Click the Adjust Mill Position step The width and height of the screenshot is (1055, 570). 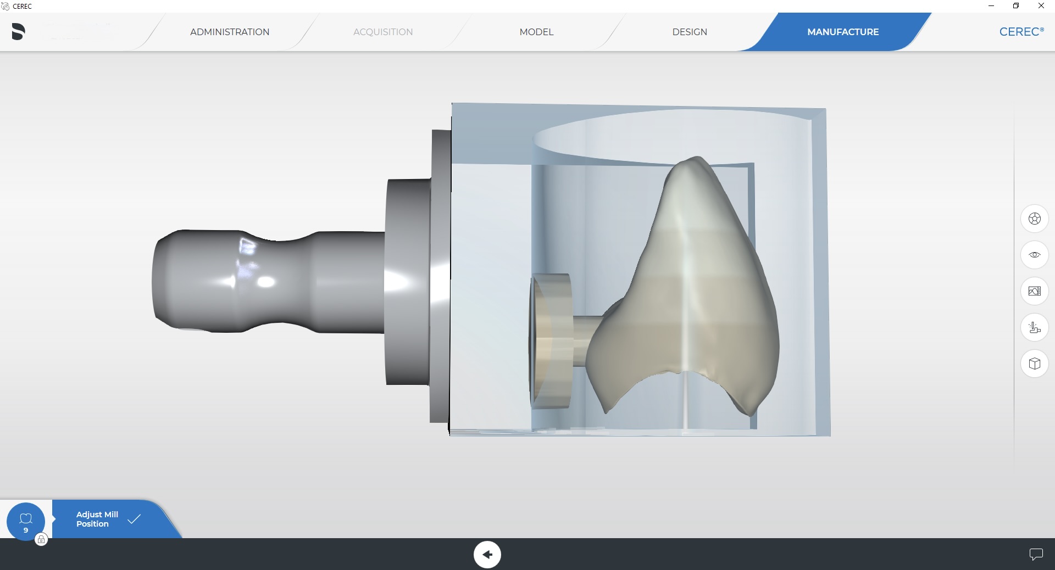click(x=97, y=519)
